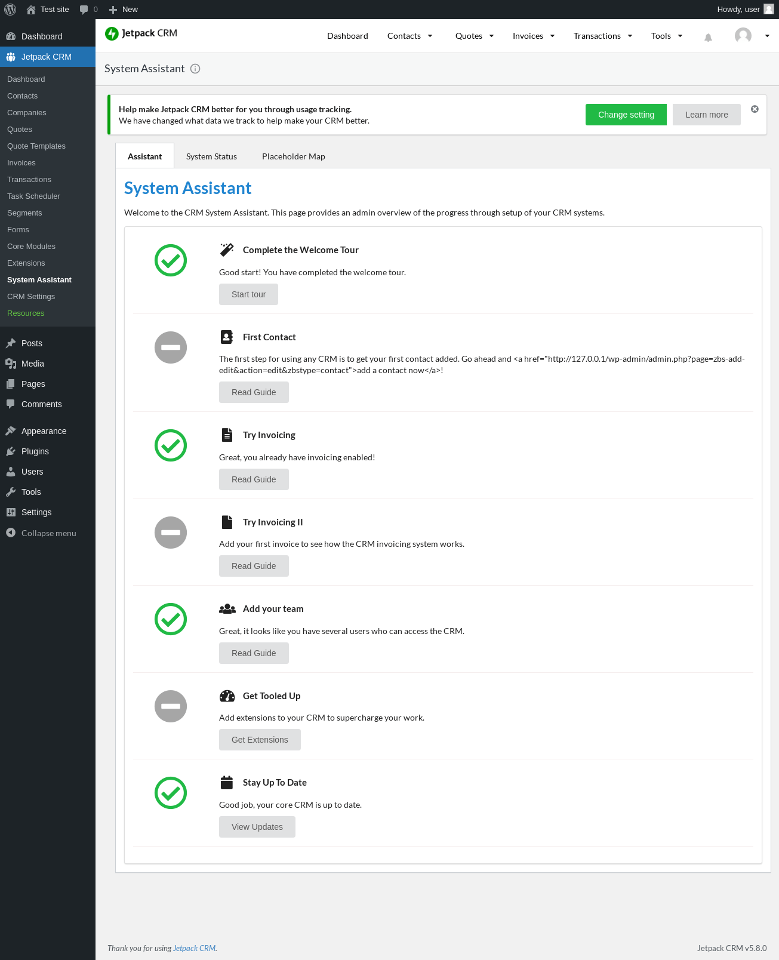Click the Plugins sidebar icon
This screenshot has height=960, width=779.
(x=11, y=451)
